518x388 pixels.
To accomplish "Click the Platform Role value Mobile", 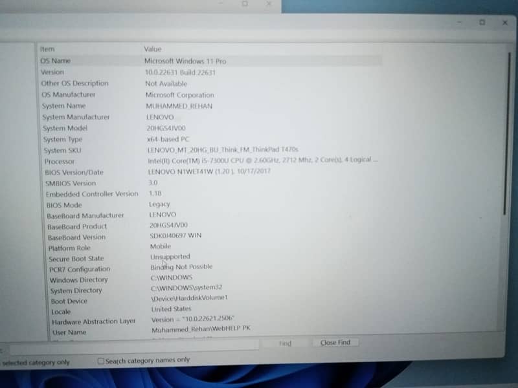I will tap(161, 246).
